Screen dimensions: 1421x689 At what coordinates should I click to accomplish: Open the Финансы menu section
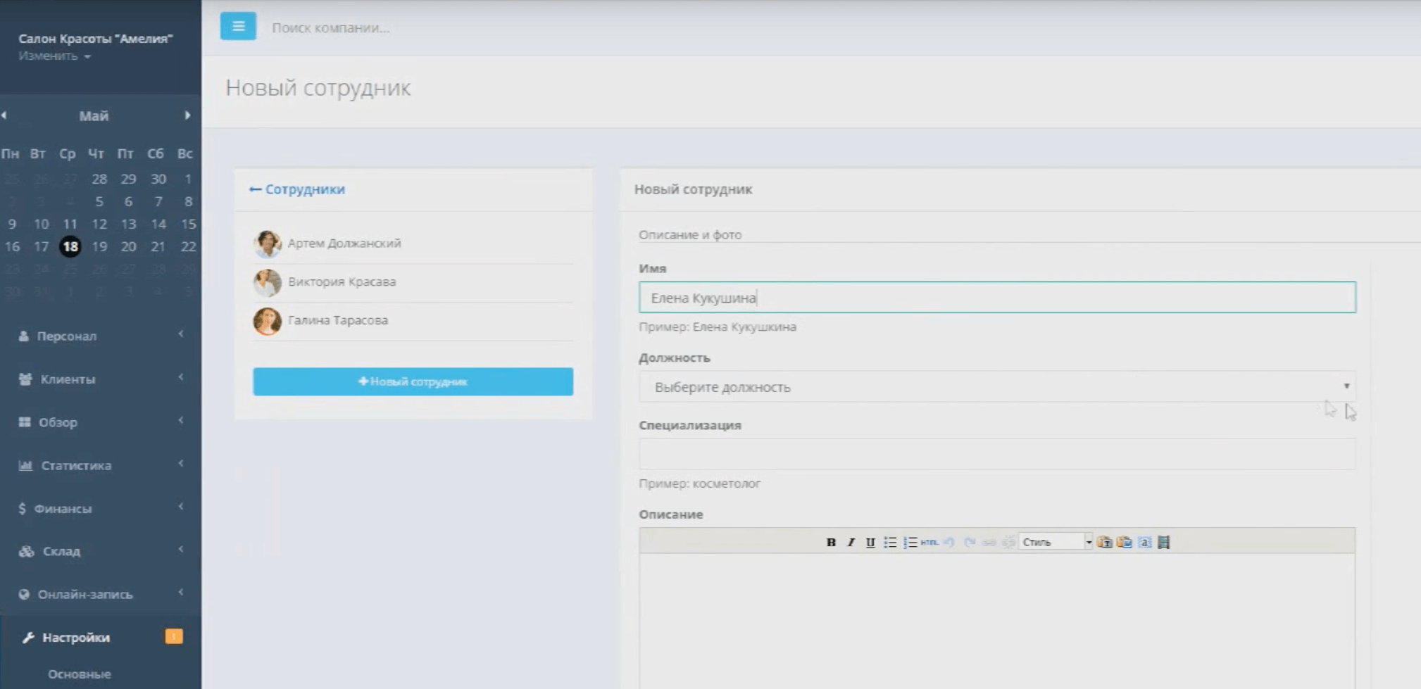tap(63, 509)
